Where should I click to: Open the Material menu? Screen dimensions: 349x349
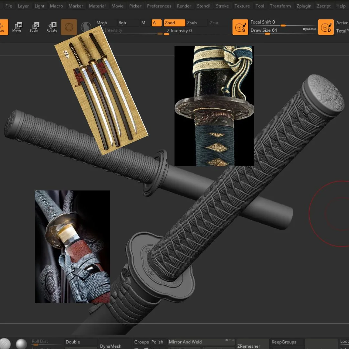pyautogui.click(x=97, y=6)
